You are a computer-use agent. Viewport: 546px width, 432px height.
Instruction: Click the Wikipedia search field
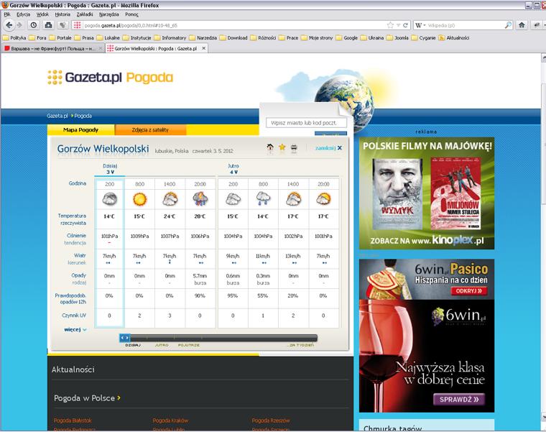point(465,25)
